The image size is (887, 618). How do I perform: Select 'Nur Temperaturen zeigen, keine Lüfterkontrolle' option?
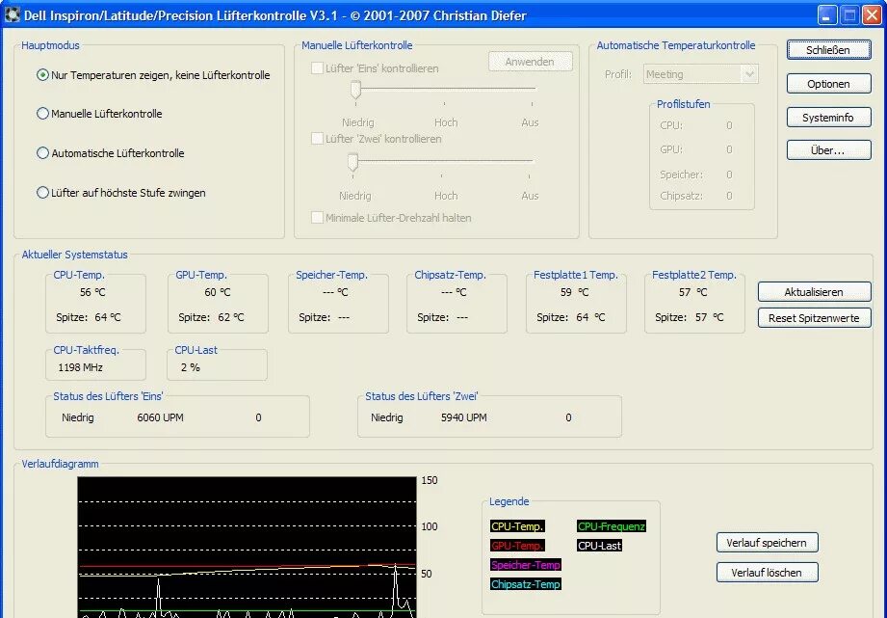pos(153,75)
